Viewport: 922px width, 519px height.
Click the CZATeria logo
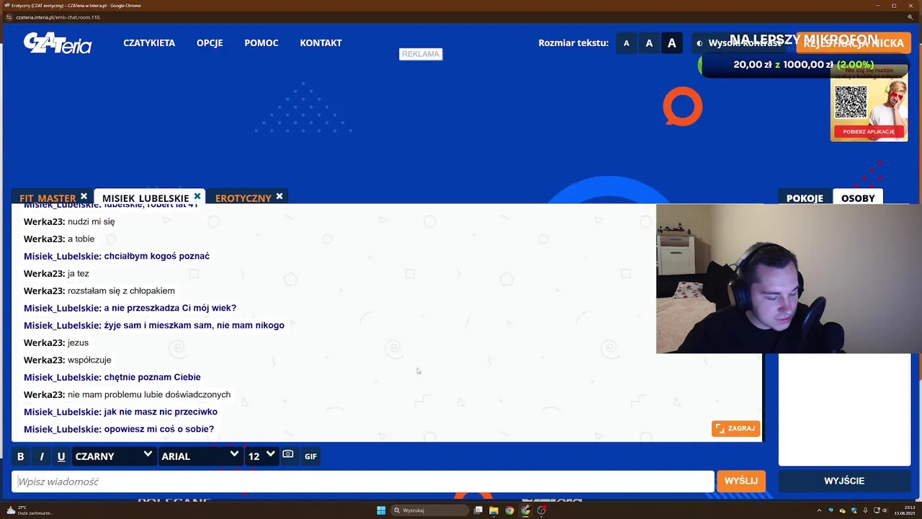coord(58,43)
